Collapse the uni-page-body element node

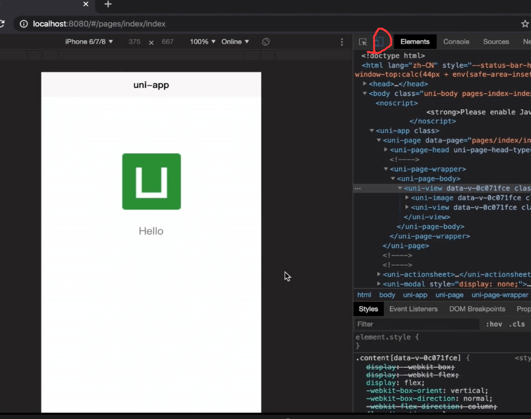pos(393,178)
